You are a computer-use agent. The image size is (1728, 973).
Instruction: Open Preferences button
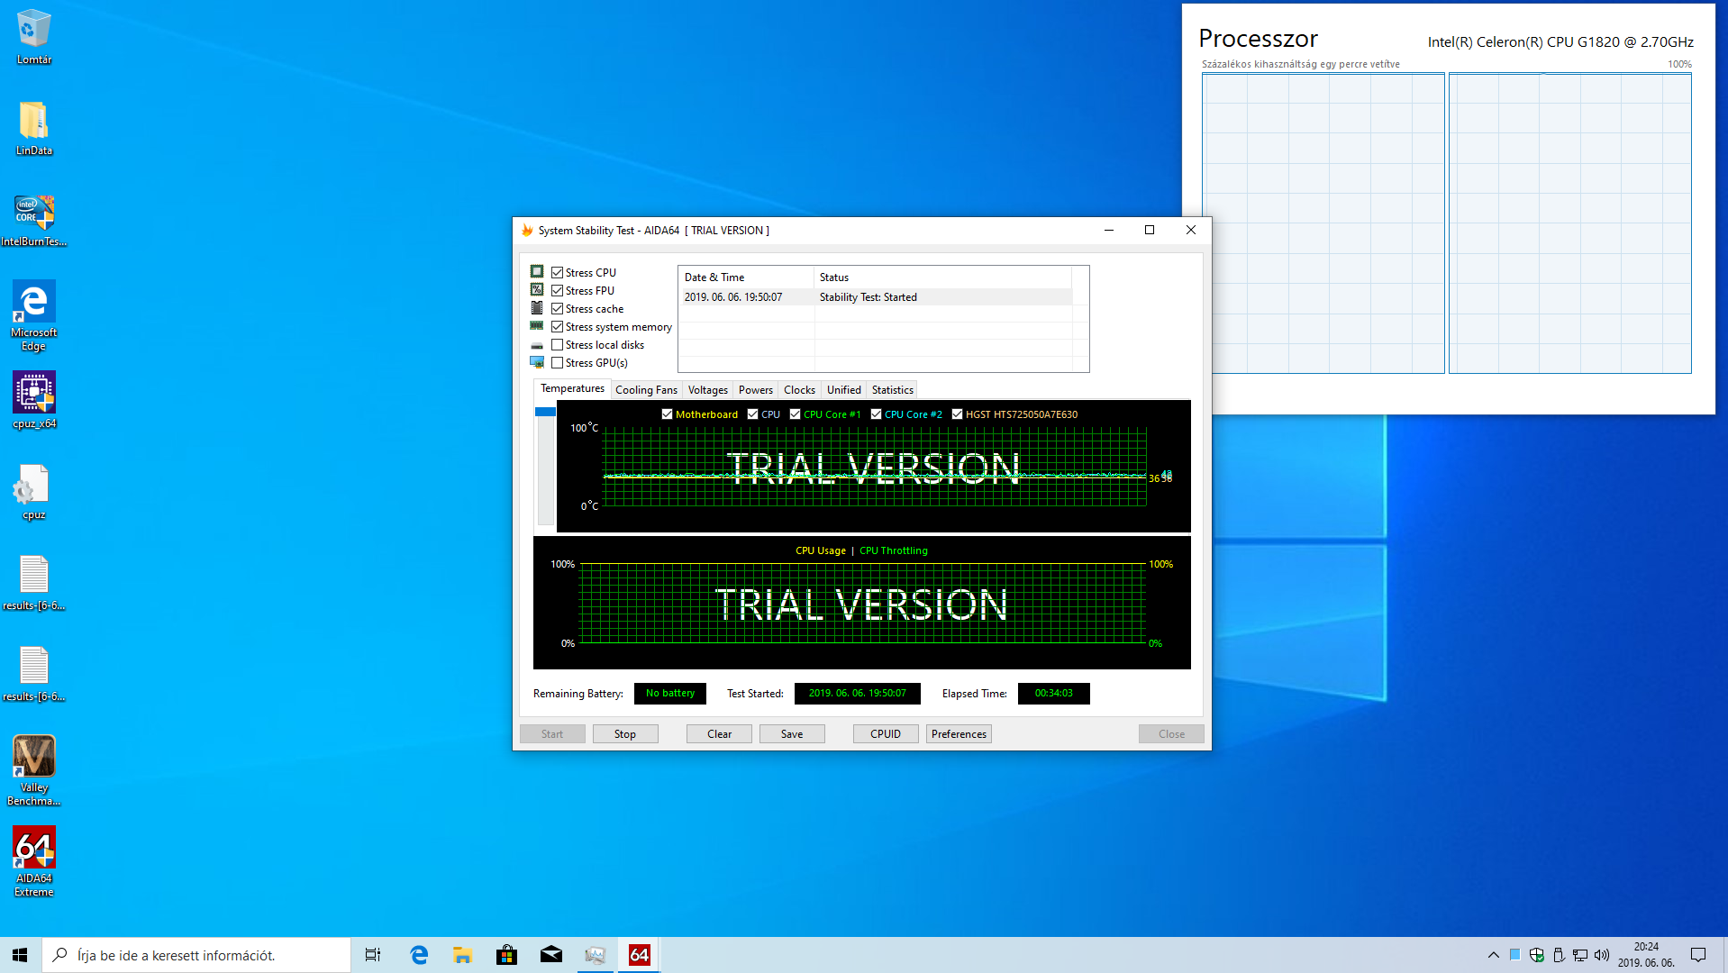(959, 734)
